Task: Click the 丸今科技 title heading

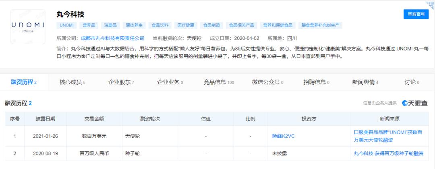Action: point(70,14)
